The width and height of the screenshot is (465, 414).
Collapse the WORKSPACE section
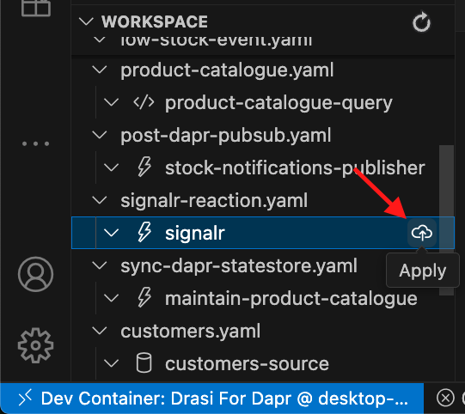86,21
